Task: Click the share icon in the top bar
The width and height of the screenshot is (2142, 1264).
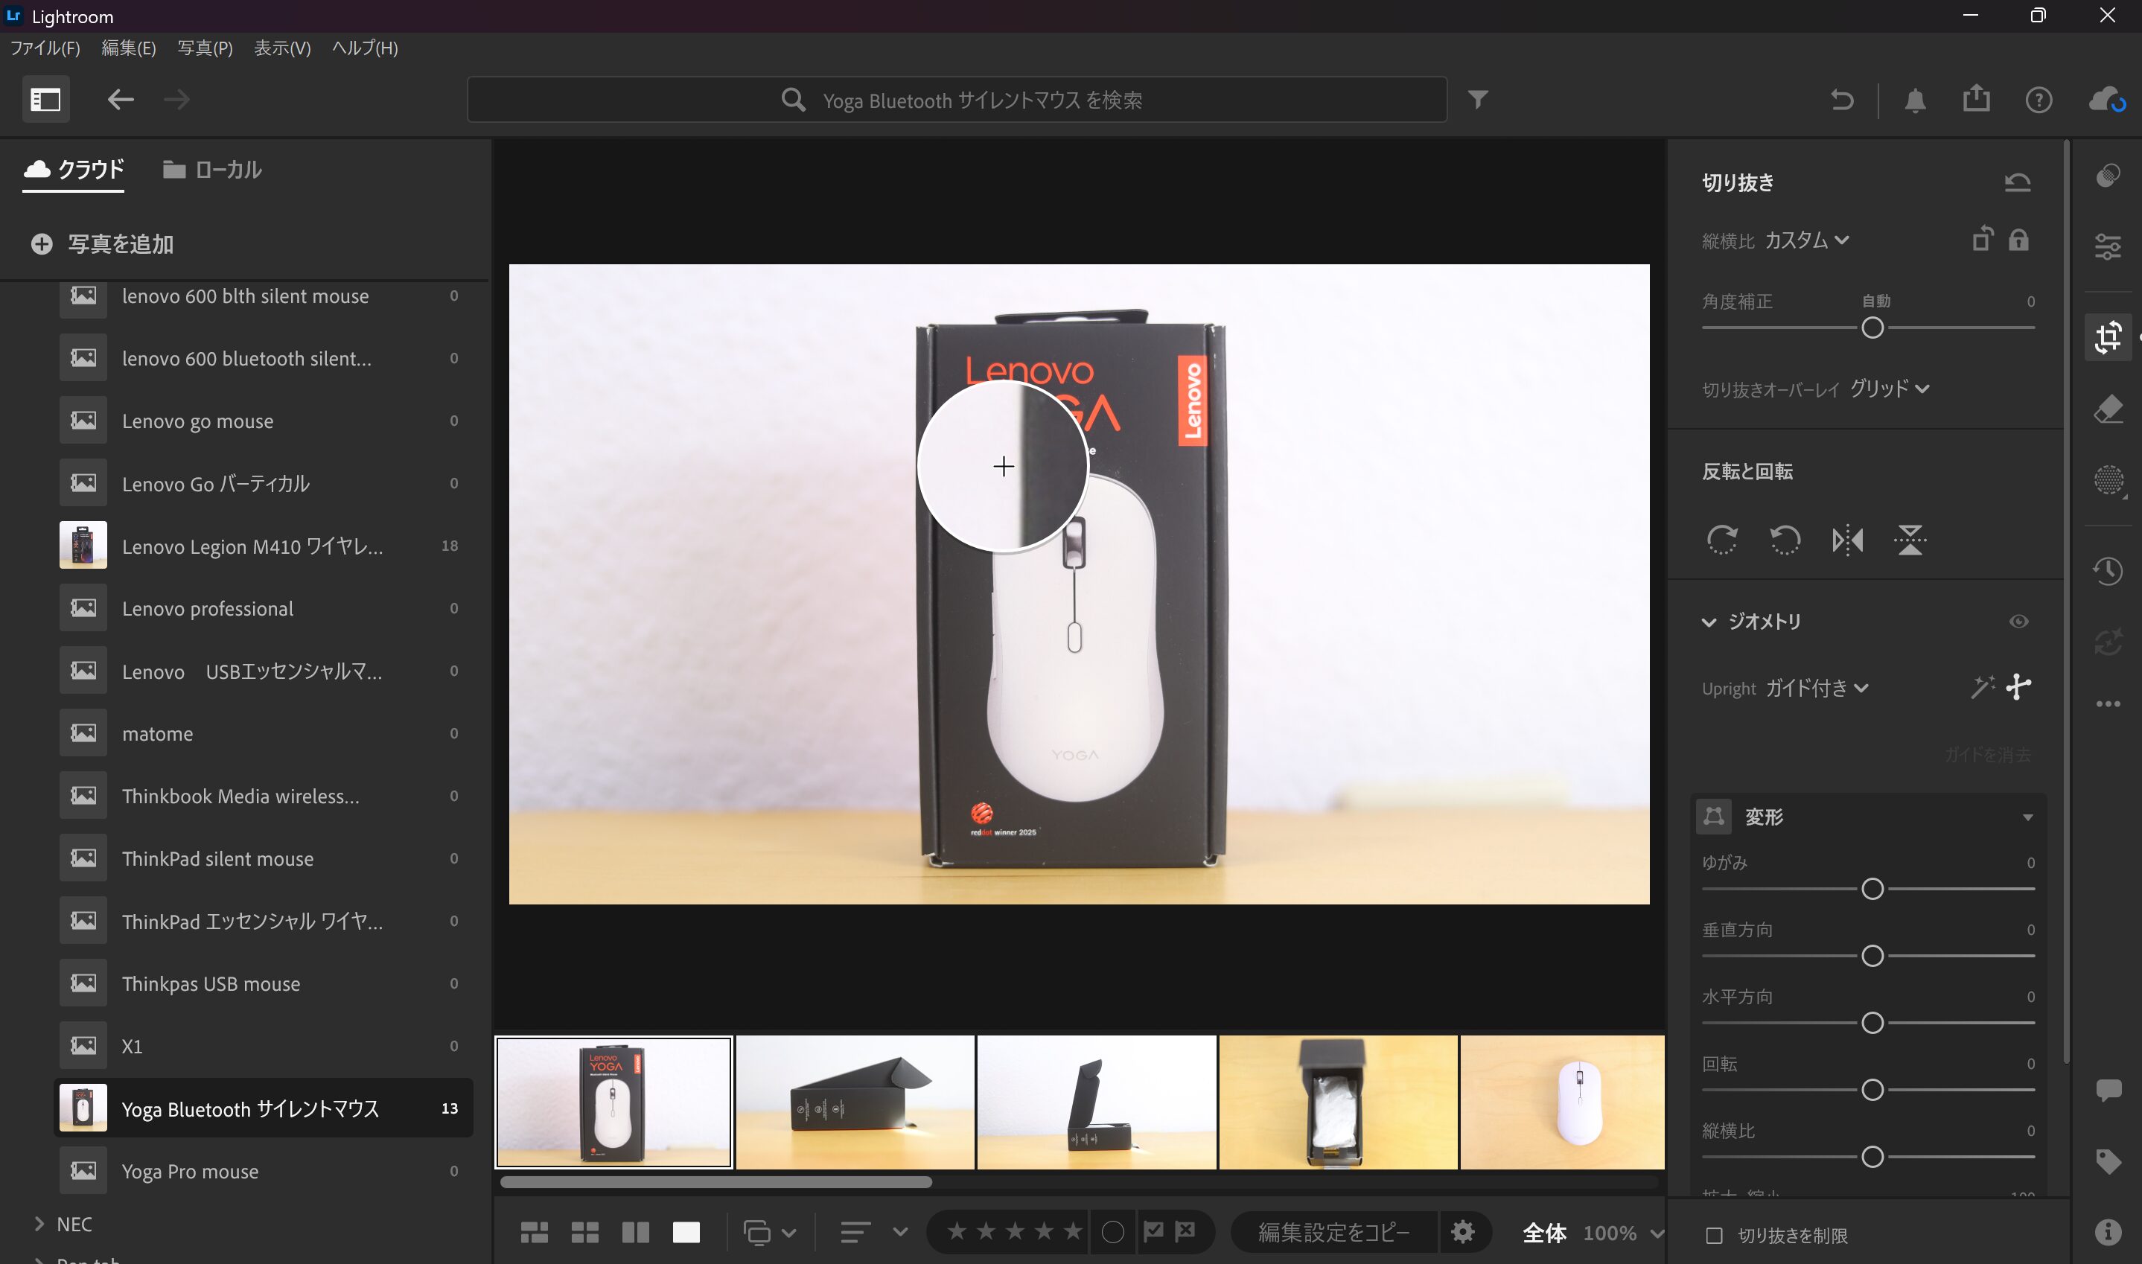Action: tap(1977, 99)
